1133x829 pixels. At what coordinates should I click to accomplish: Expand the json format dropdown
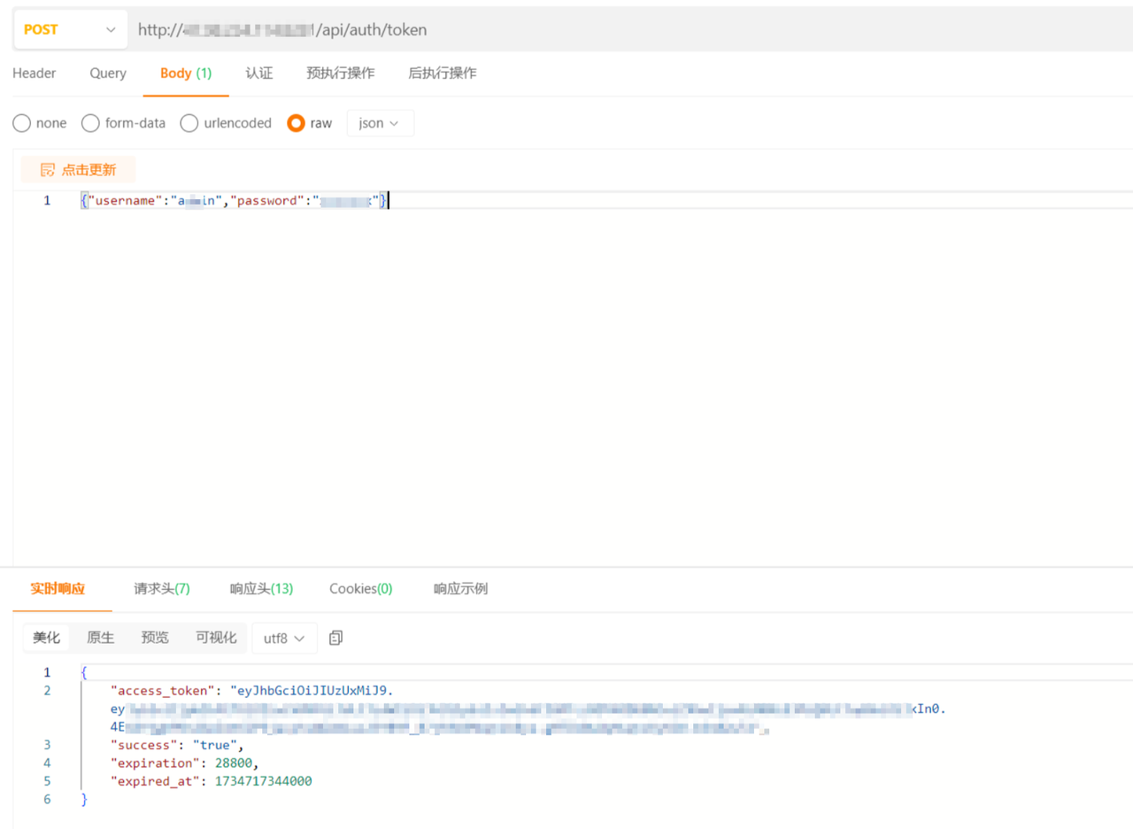tap(380, 123)
